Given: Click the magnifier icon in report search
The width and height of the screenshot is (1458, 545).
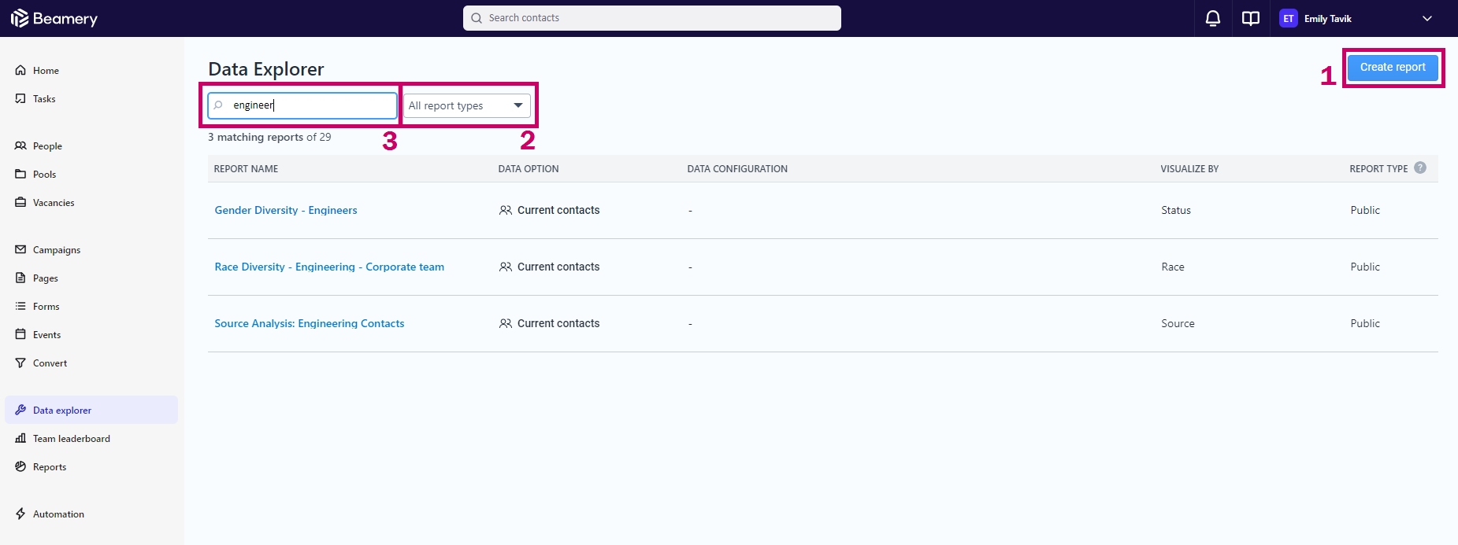Looking at the screenshot, I should point(218,105).
